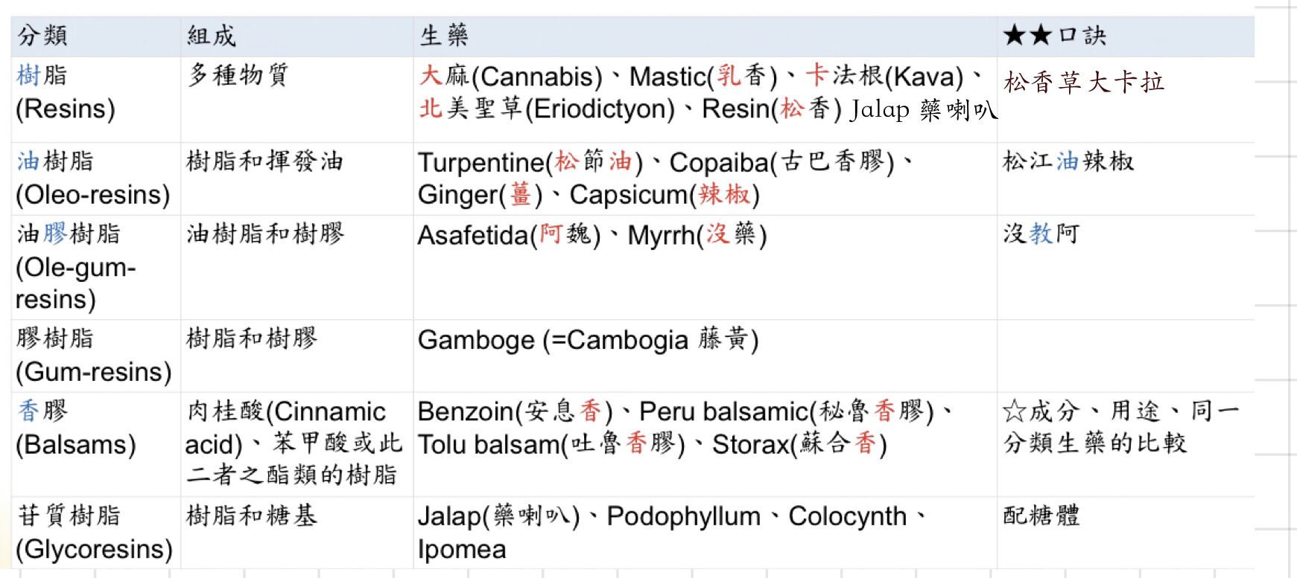Click the 香膠 (Balsams) category cell

pos(75,428)
